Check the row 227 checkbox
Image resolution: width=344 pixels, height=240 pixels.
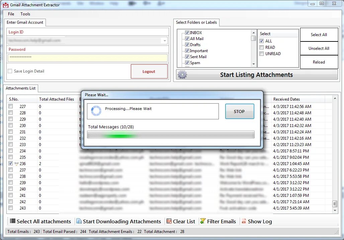point(10,106)
